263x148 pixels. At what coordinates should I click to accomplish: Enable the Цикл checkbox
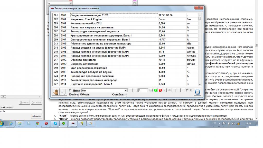[x=71, y=90]
